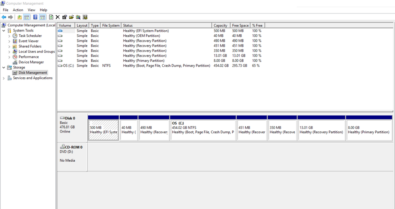Expand the Performance node

9,57
